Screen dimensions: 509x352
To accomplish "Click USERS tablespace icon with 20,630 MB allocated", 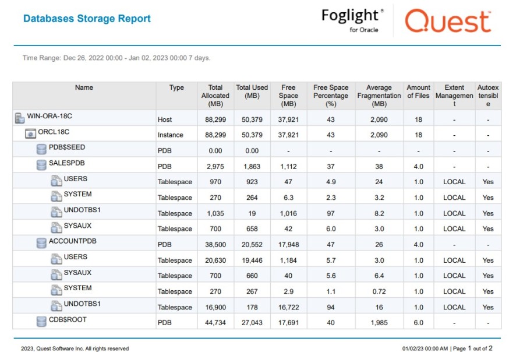I will pyautogui.click(x=56, y=259).
